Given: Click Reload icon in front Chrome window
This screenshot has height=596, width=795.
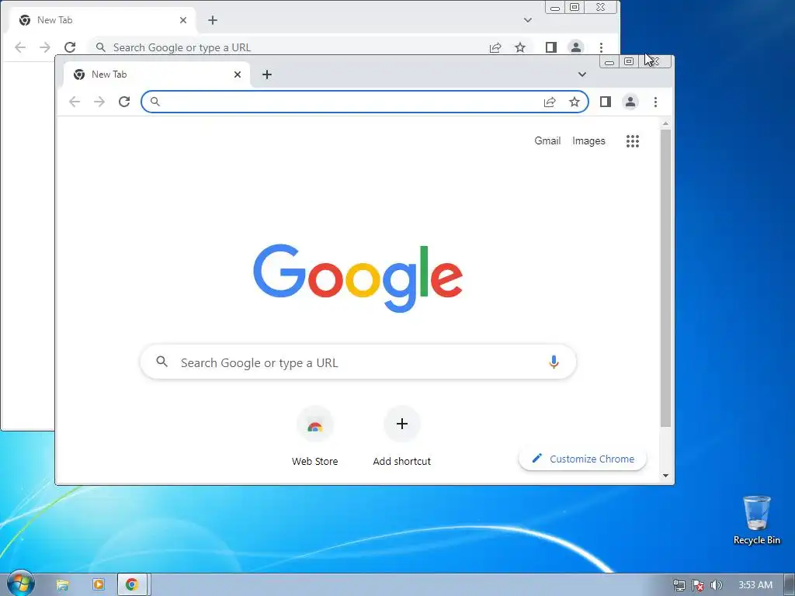Looking at the screenshot, I should tap(124, 102).
